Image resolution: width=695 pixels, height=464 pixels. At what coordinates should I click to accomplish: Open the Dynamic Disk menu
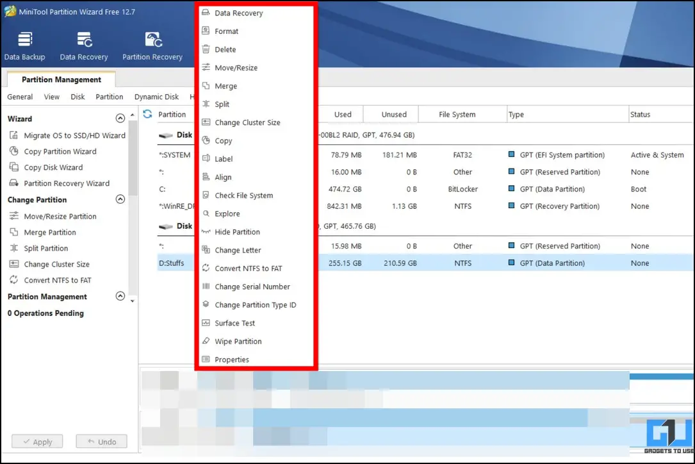pyautogui.click(x=156, y=97)
